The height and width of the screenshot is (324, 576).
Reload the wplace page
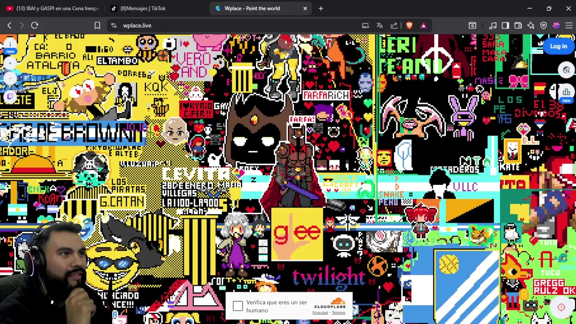[35, 26]
